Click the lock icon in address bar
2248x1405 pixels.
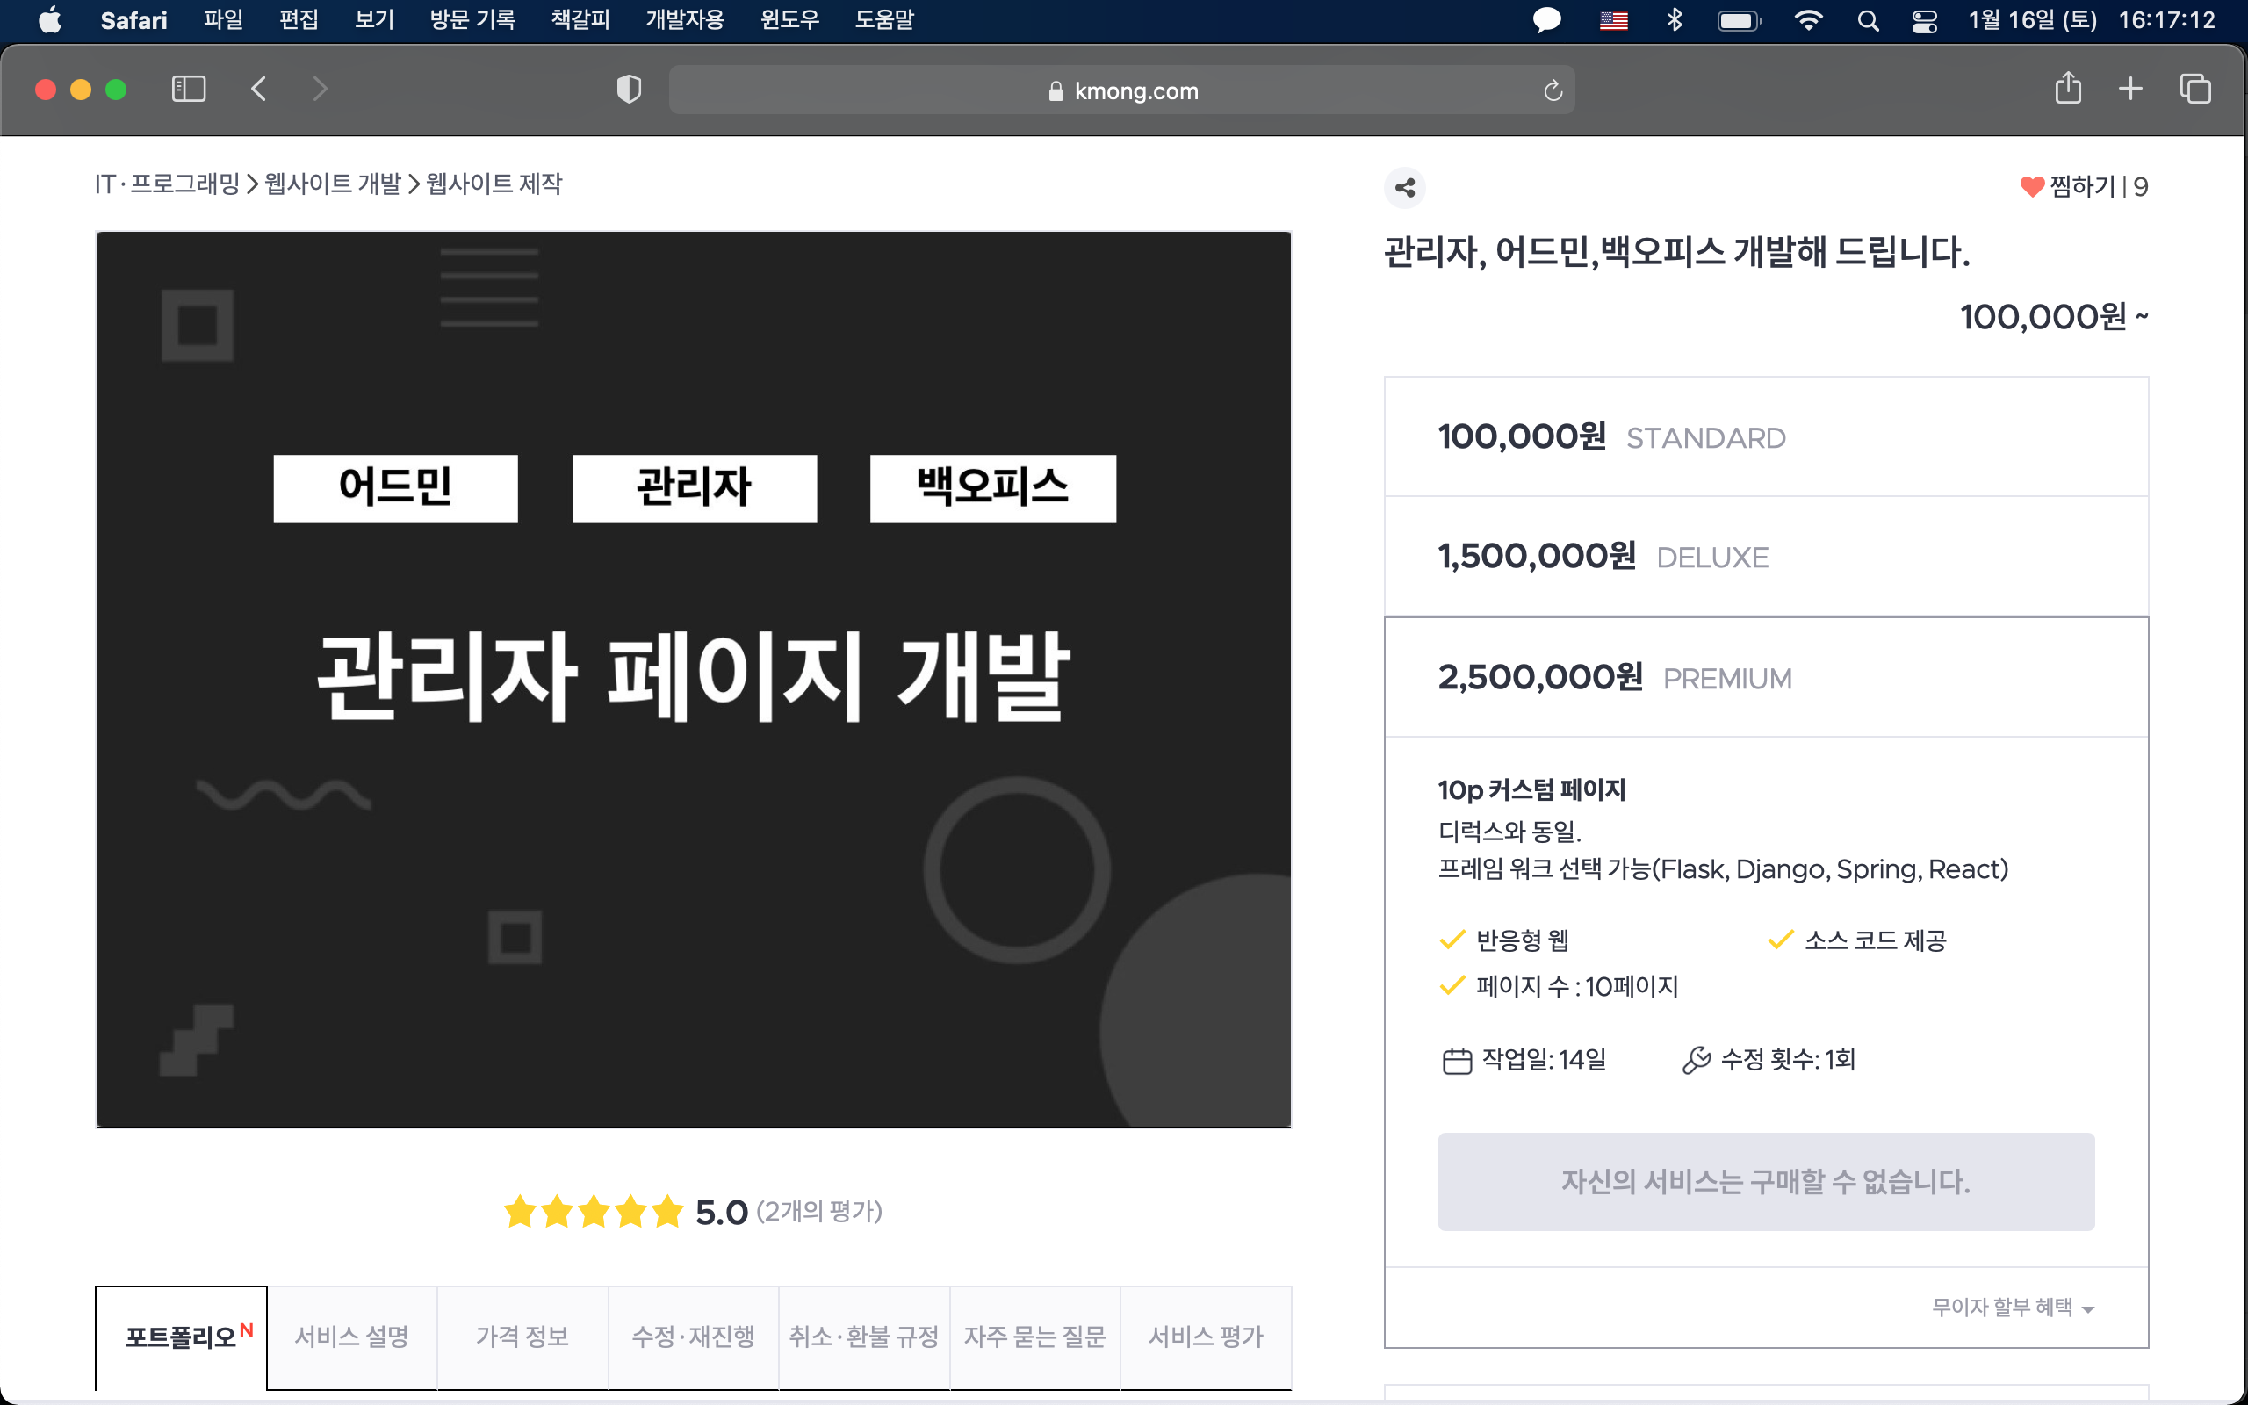pyautogui.click(x=1056, y=91)
